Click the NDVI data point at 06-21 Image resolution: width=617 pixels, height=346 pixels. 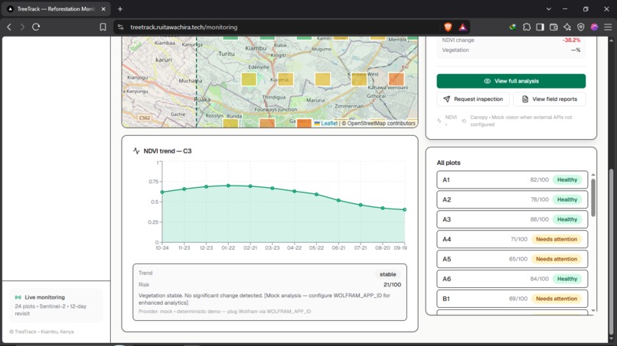338,200
